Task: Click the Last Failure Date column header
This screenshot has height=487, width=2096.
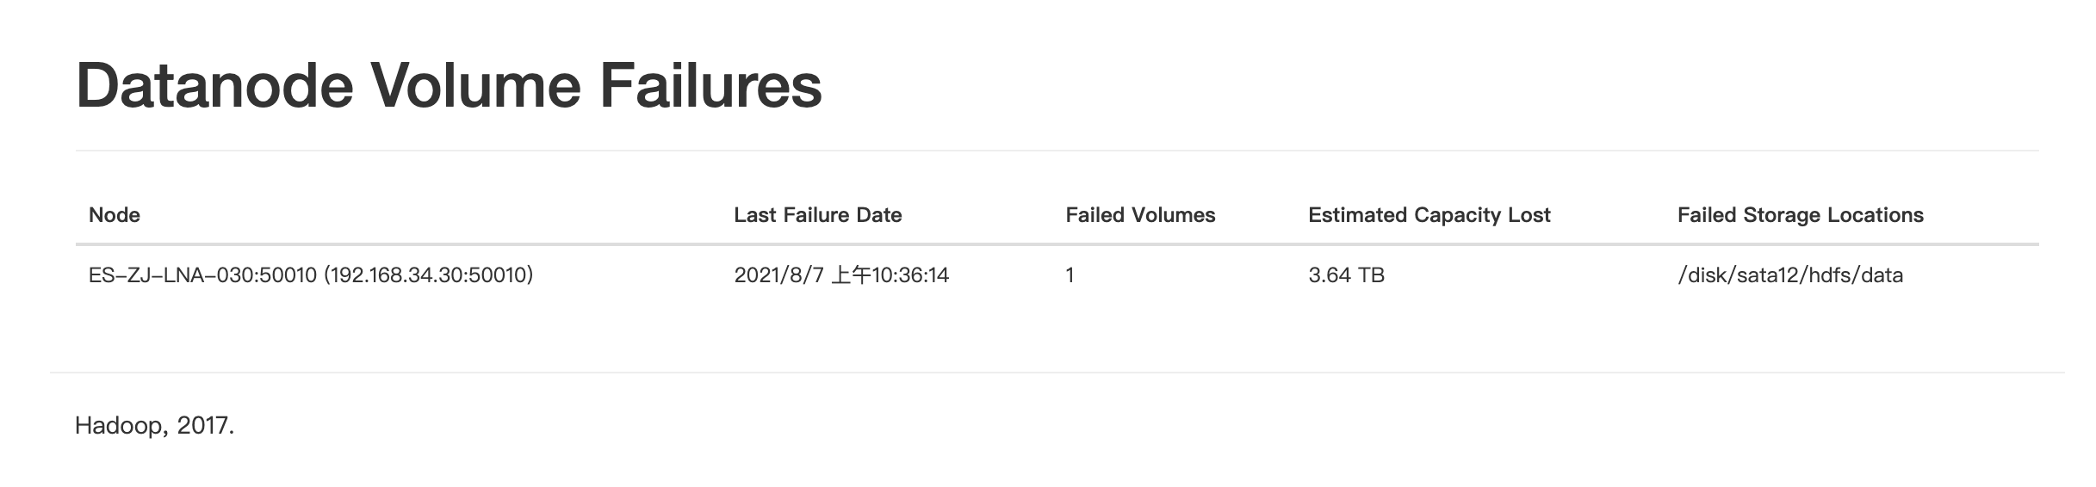Action: click(x=817, y=215)
